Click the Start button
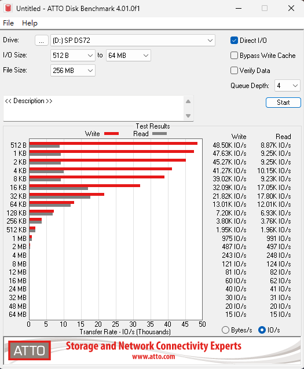 283,103
